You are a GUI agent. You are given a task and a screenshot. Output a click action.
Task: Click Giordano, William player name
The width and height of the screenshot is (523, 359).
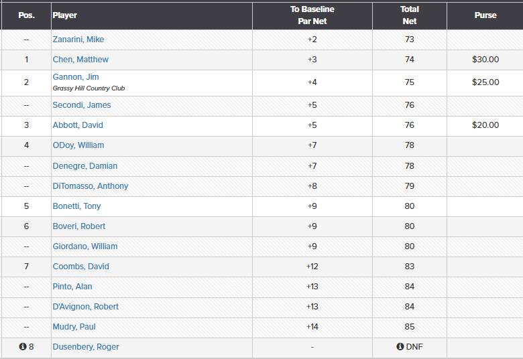85,246
